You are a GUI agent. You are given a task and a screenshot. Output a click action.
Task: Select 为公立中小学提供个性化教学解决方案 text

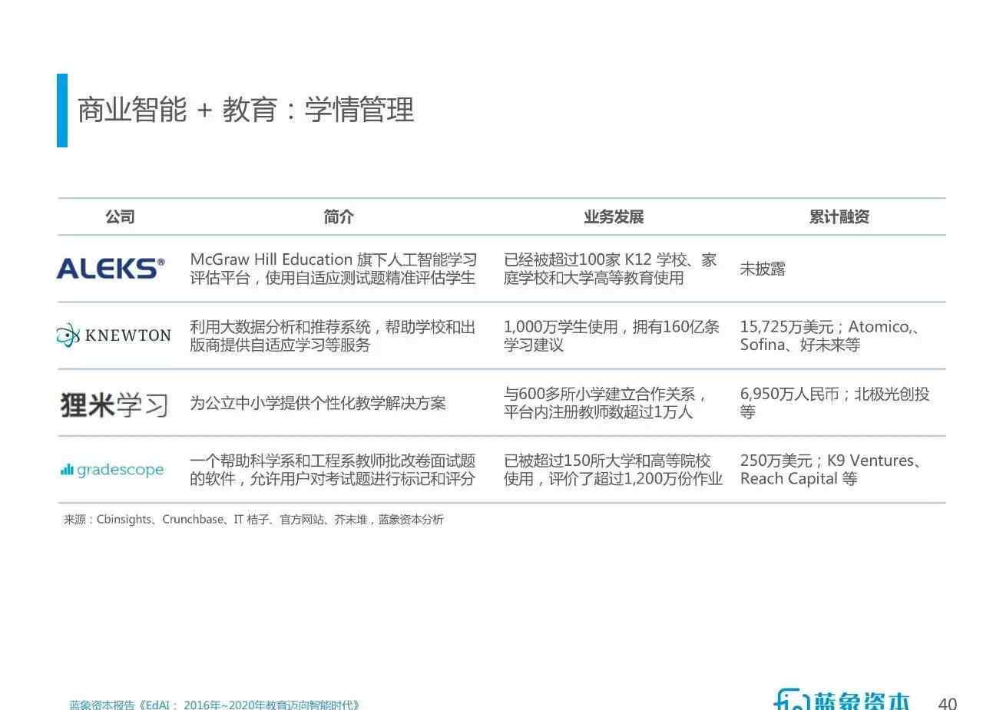[x=318, y=403]
